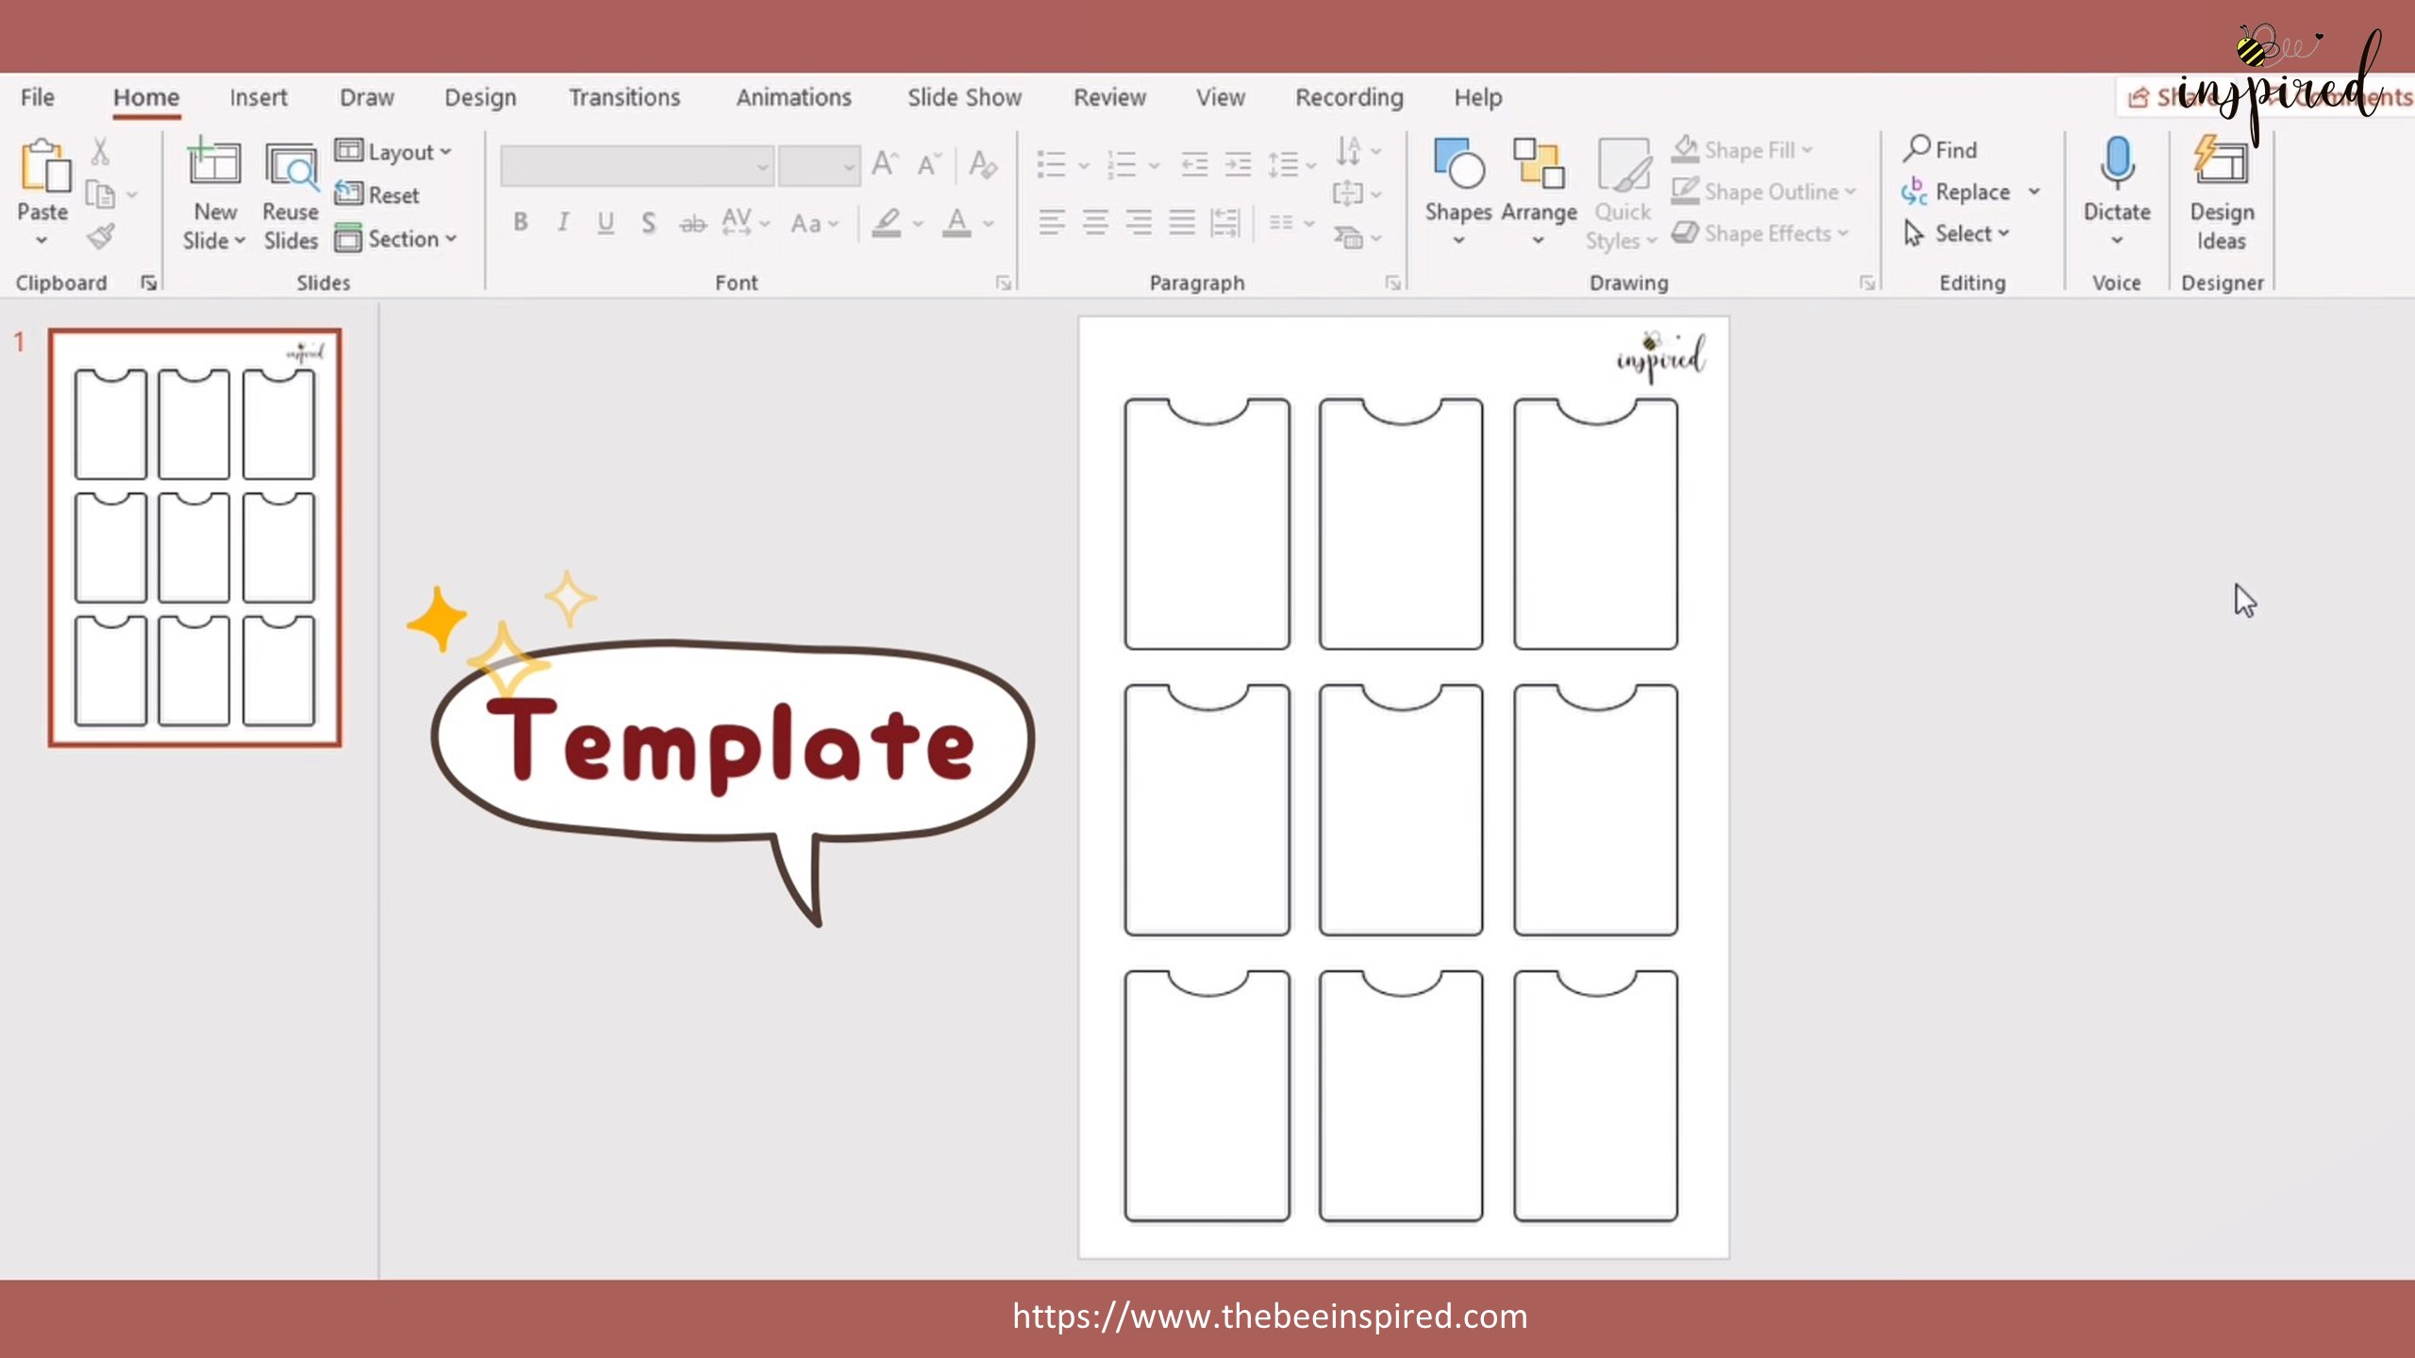Switch to the Transitions tab

point(625,97)
